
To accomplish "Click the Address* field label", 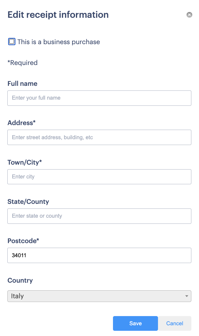I will pyautogui.click(x=22, y=123).
